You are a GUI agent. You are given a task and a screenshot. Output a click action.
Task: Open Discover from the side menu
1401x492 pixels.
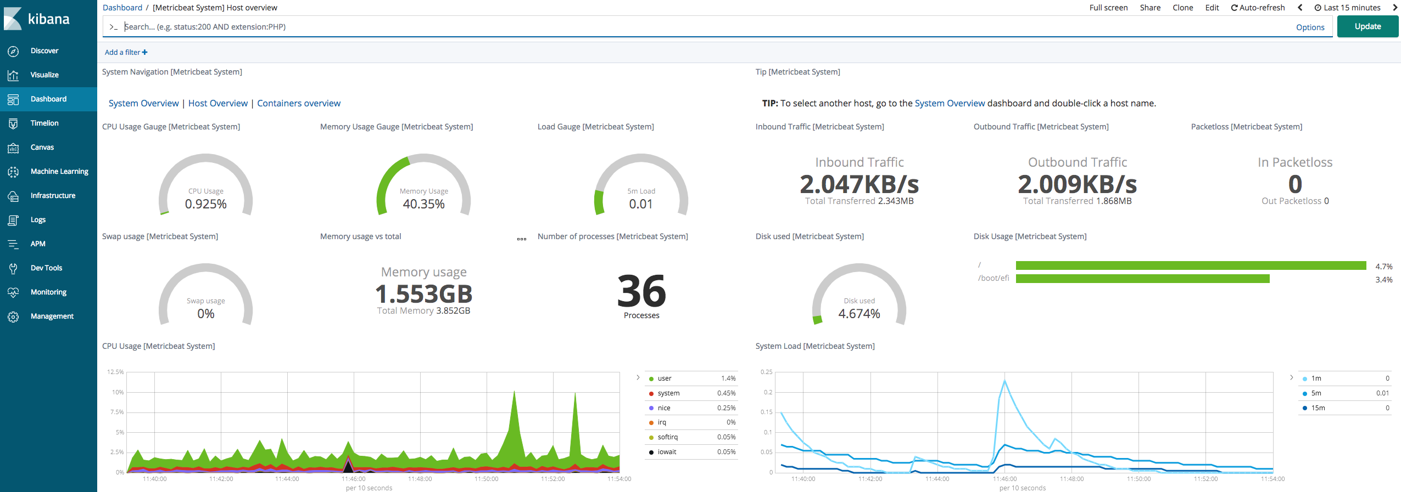[x=44, y=51]
